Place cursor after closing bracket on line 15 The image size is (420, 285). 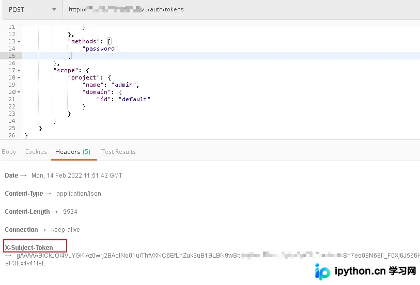coord(71,56)
